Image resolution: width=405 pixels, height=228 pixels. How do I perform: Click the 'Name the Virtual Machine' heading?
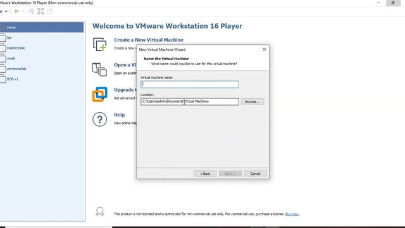click(166, 59)
